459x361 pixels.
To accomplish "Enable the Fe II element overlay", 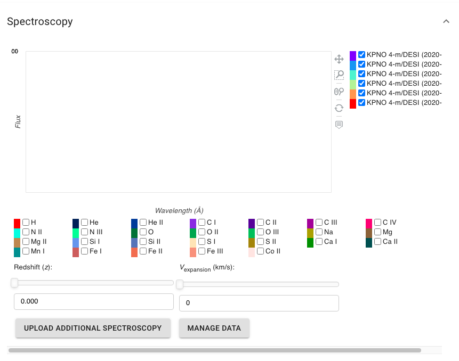I will (142, 251).
